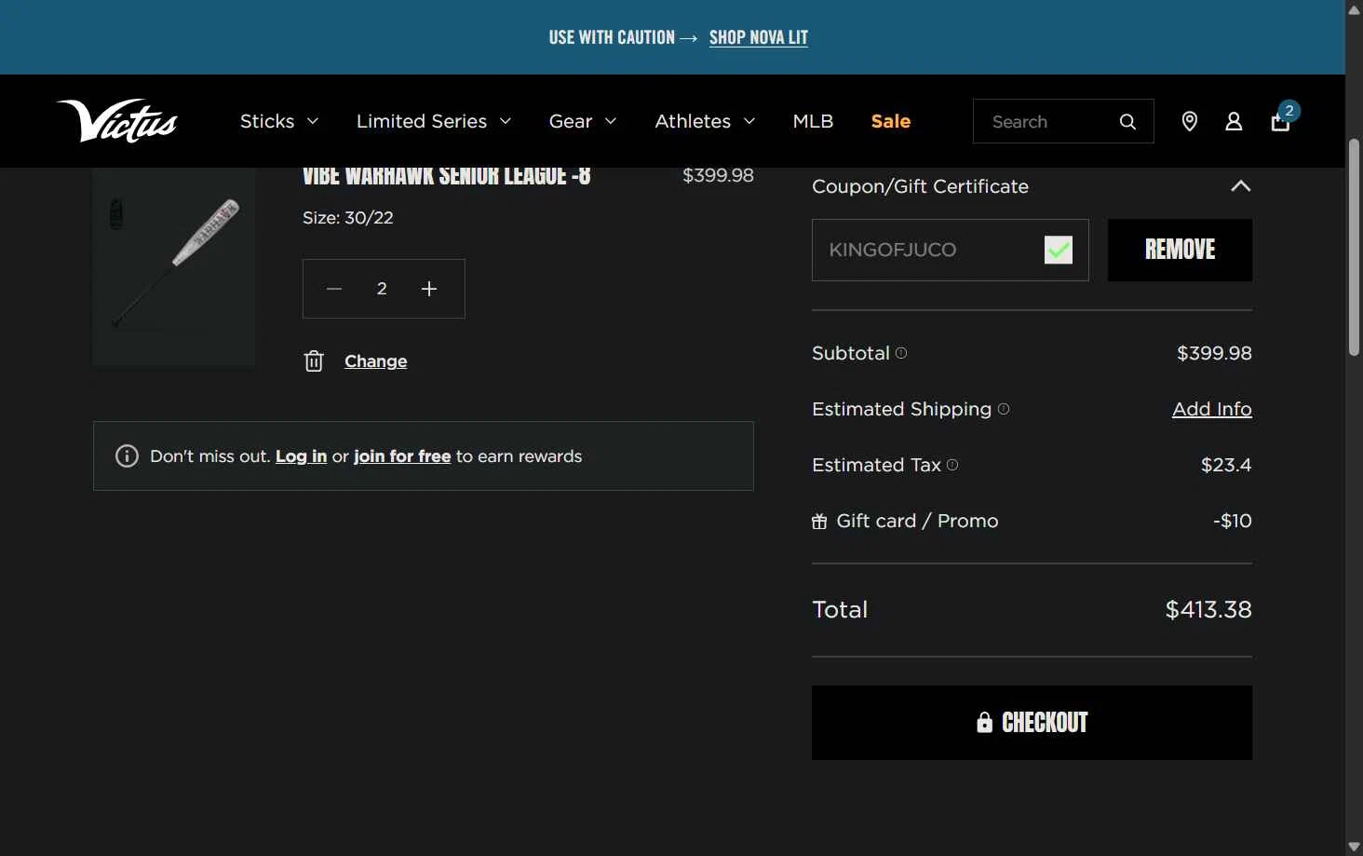This screenshot has width=1363, height=856.
Task: Open the Sale menu item
Action: (891, 121)
